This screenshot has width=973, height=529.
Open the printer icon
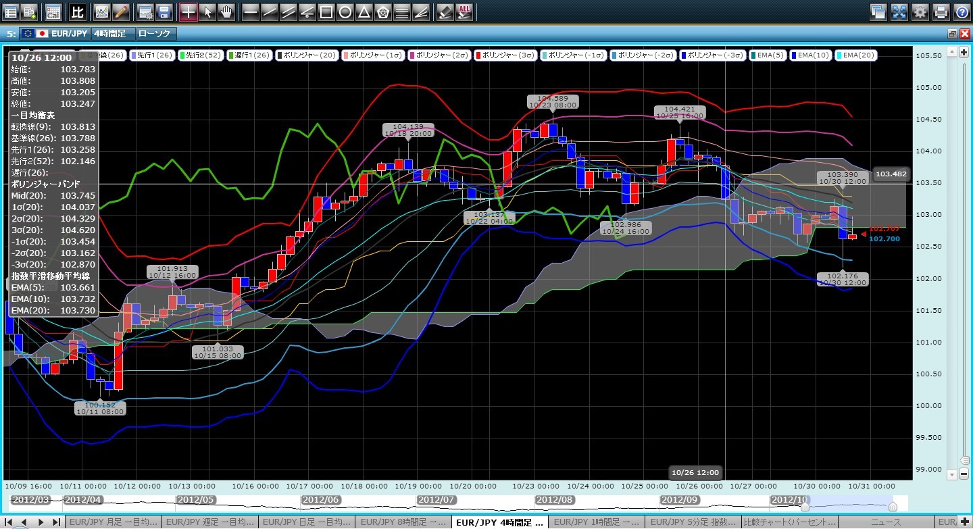pos(940,11)
